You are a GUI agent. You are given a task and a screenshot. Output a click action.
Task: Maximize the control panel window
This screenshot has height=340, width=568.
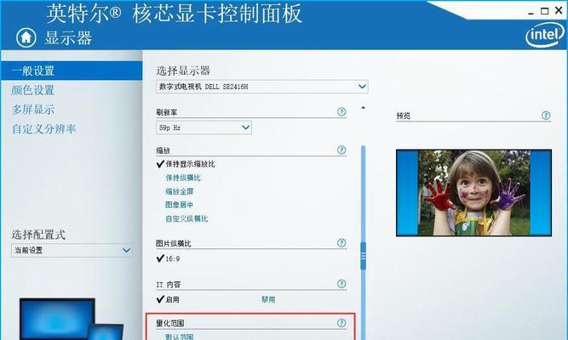[x=544, y=11]
